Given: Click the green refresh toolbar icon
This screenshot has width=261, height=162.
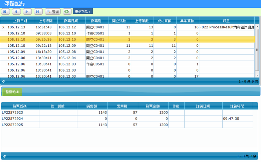Looking at the screenshot, I should pyautogui.click(x=67, y=12).
